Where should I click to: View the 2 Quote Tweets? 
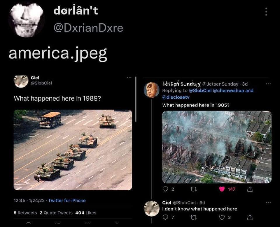(56, 213)
